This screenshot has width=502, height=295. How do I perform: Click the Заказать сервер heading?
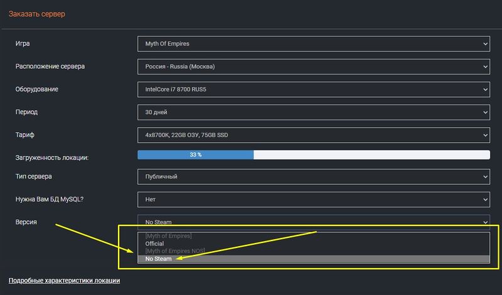[36, 14]
